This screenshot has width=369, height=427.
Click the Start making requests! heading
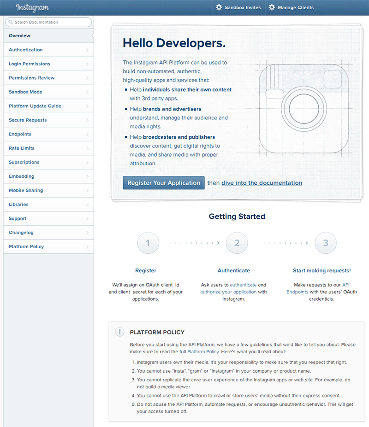click(x=322, y=270)
